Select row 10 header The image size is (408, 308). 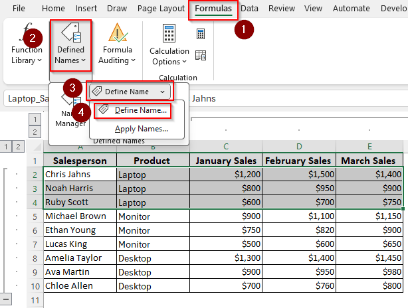pos(35,286)
